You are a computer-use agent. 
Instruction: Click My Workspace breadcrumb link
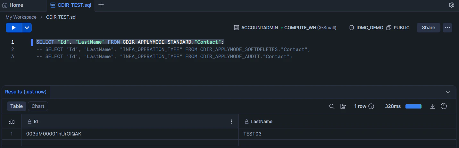tap(21, 17)
